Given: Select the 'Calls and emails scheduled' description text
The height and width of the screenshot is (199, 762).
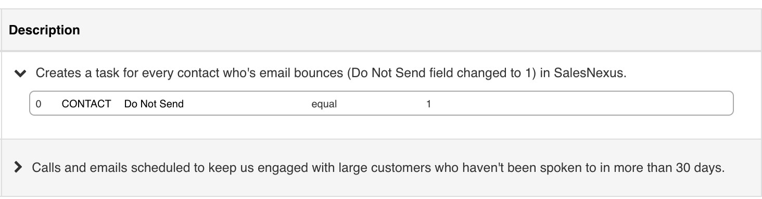Looking at the screenshot, I should (x=378, y=168).
